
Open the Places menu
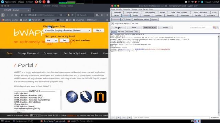(x=21, y=2)
